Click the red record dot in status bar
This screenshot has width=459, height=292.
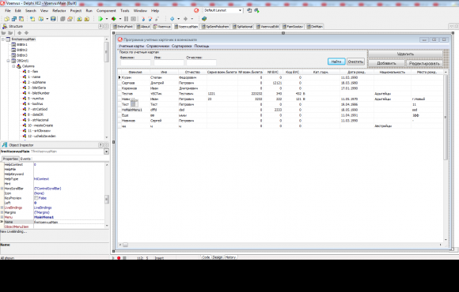(x=119, y=258)
